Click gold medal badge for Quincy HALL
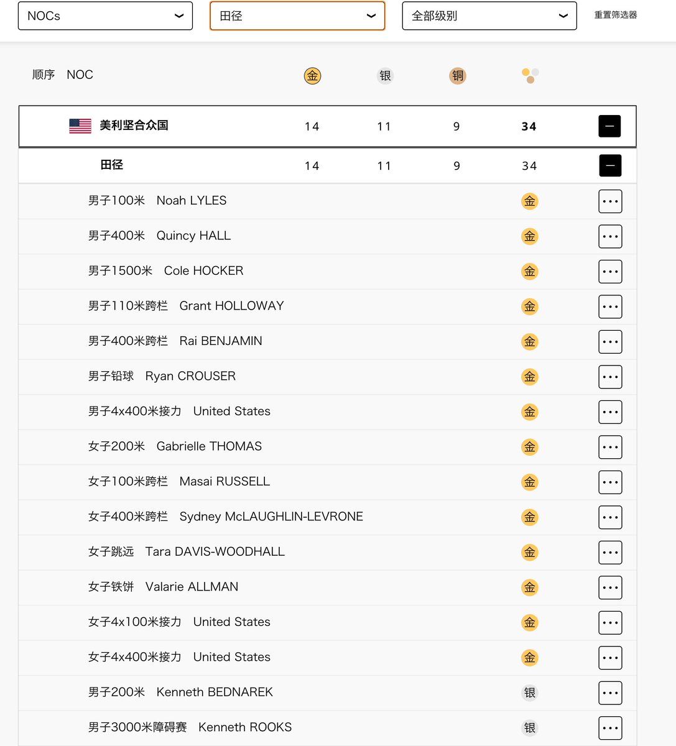Screen dimensions: 676x746 coord(530,236)
